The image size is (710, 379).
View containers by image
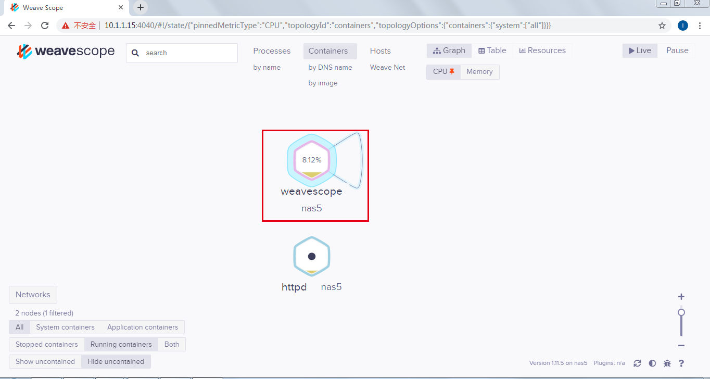(x=323, y=83)
